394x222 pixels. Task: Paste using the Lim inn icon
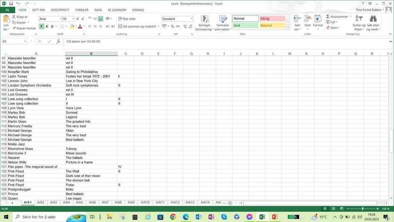6,19
